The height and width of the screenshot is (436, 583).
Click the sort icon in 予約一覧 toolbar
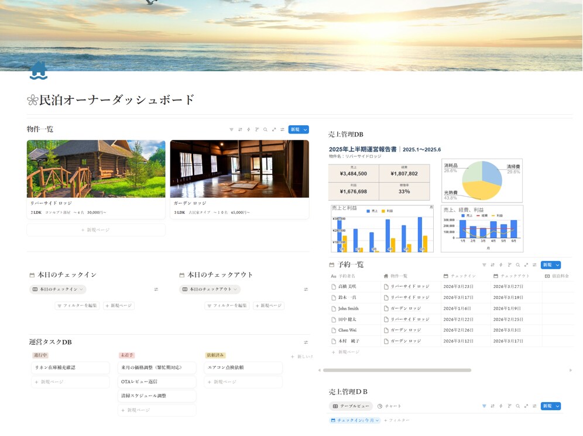[493, 265]
